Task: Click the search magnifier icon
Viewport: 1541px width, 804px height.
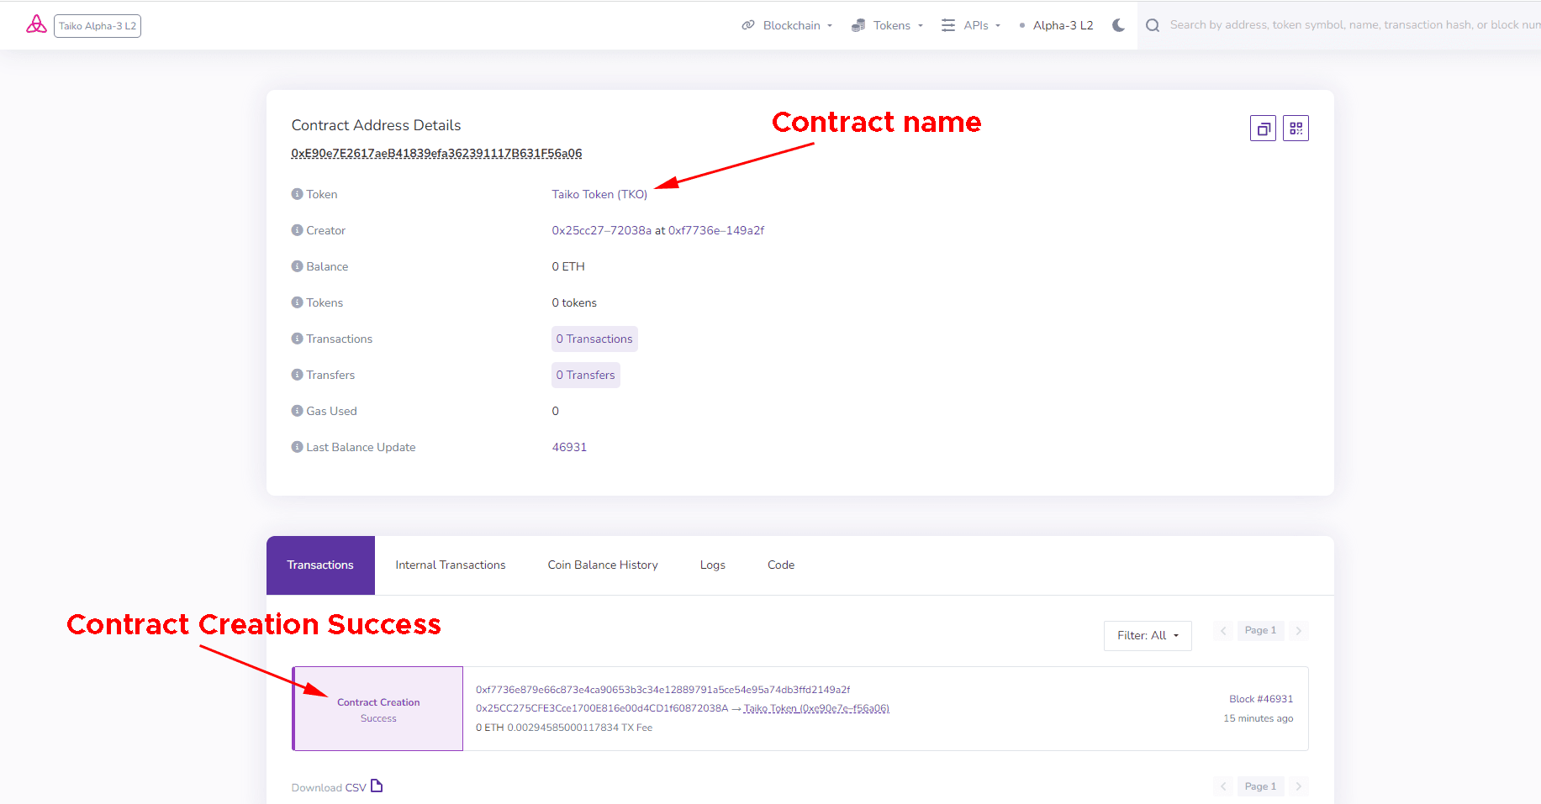Action: click(x=1153, y=25)
